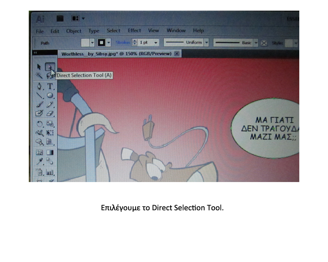Select the Shape Builder tool

pyautogui.click(x=39, y=142)
